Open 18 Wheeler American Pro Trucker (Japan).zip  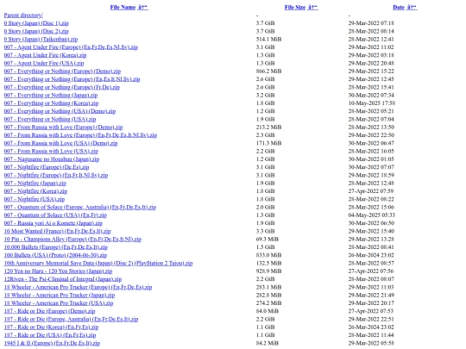(60, 296)
